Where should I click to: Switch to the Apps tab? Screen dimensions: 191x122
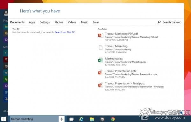[32, 22]
